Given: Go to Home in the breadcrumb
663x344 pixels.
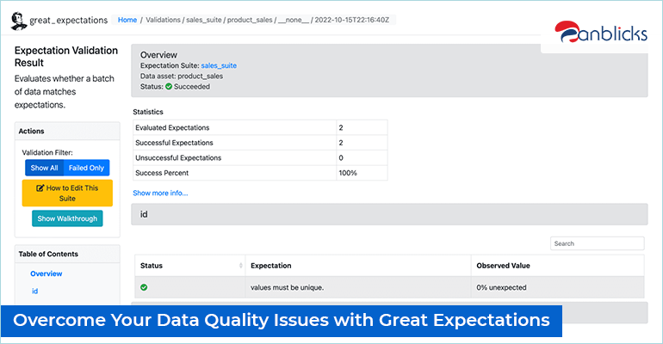Looking at the screenshot, I should pyautogui.click(x=127, y=20).
